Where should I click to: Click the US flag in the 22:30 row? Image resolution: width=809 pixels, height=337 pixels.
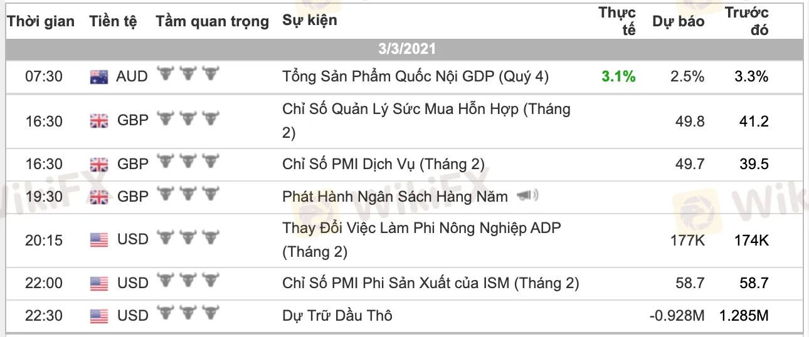click(99, 316)
